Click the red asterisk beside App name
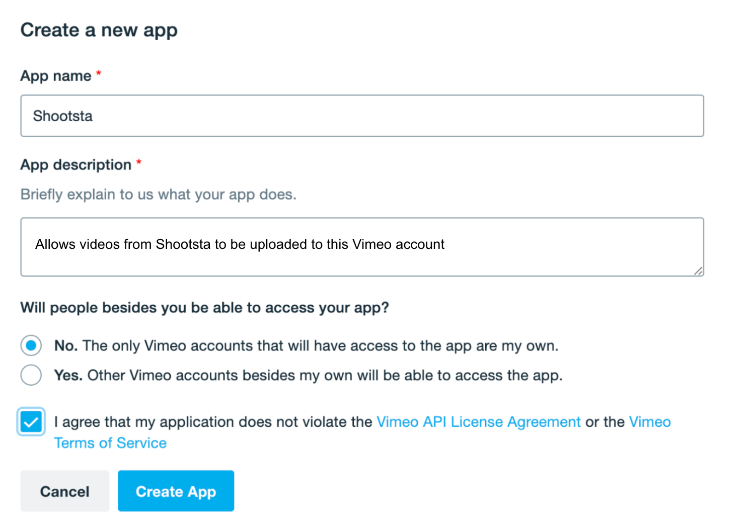 [99, 74]
